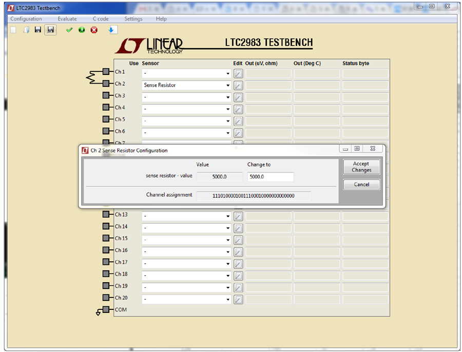Open the Ch 2 Sense Resistor dropdown

pos(186,85)
